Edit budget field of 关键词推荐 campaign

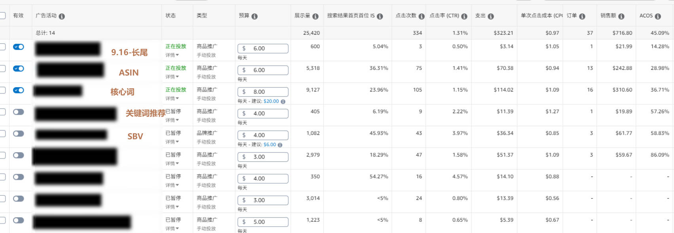tap(263, 114)
